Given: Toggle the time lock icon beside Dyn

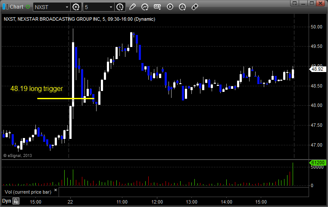Looking at the screenshot, I should click(x=16, y=201).
